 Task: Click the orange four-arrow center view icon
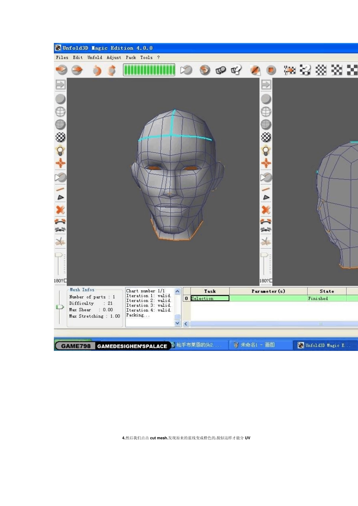click(x=60, y=163)
